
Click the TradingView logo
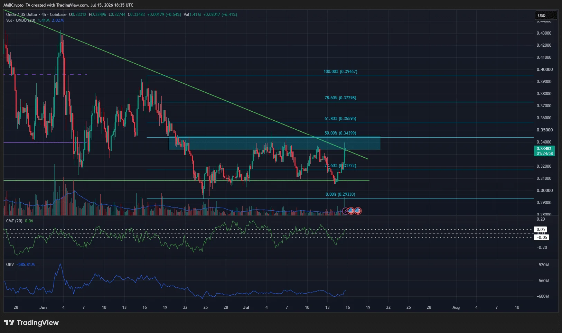(x=31, y=323)
